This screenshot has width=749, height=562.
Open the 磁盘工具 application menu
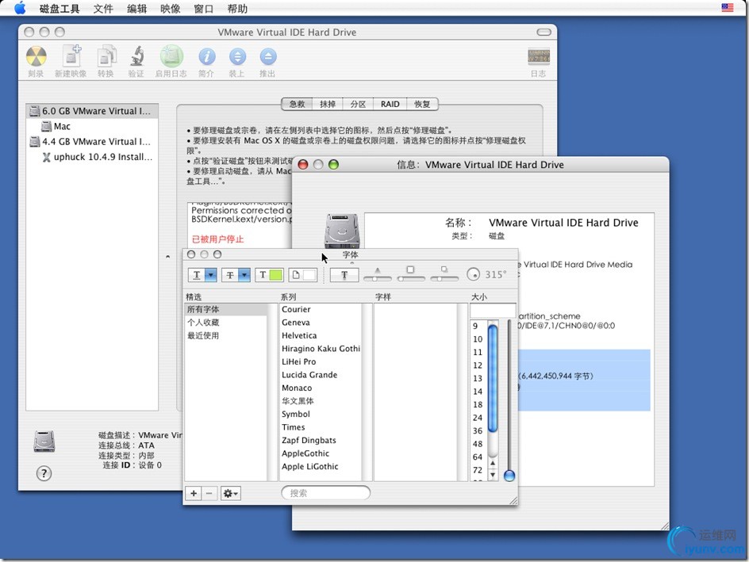(60, 9)
